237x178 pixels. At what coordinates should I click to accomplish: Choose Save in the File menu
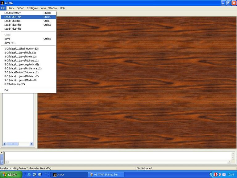coord(28,39)
